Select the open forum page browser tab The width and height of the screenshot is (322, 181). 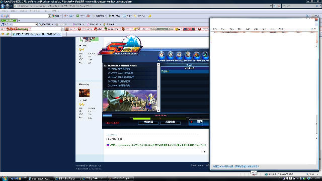pos(36,34)
